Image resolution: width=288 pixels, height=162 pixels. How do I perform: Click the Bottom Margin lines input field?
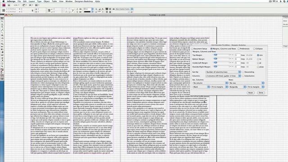tap(238, 59)
